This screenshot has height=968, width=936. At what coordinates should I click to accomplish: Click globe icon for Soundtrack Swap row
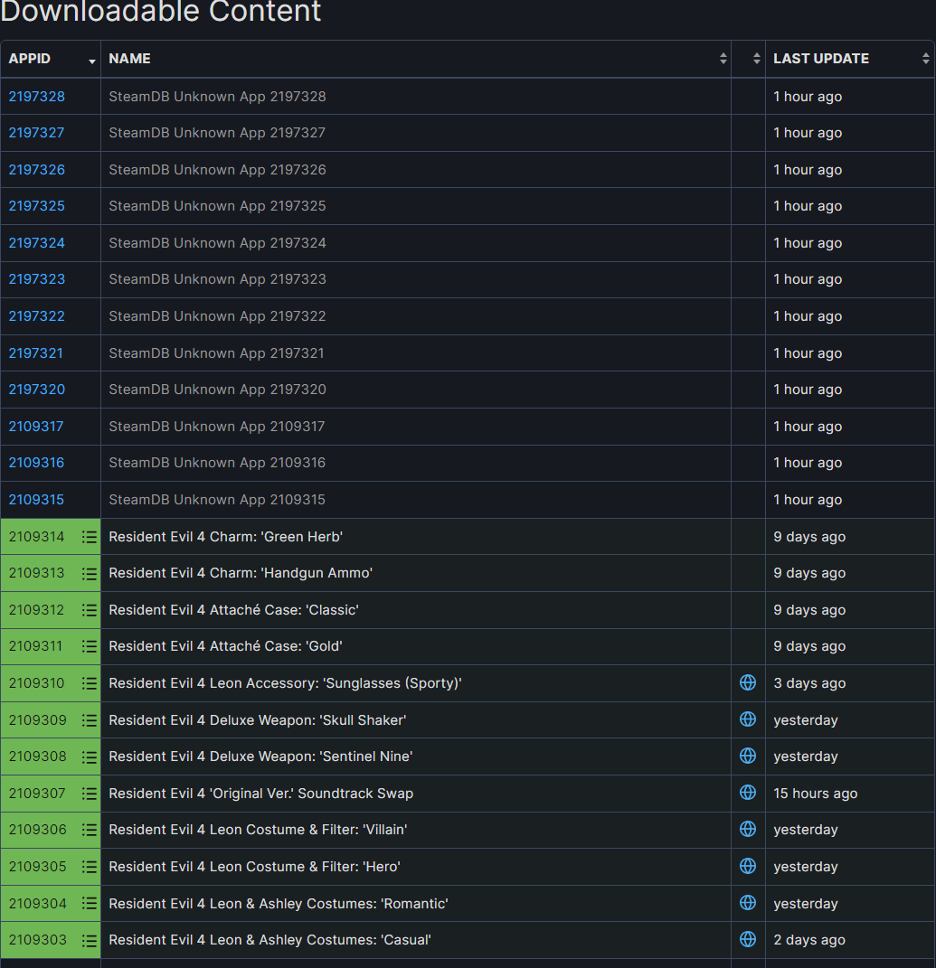tap(748, 792)
